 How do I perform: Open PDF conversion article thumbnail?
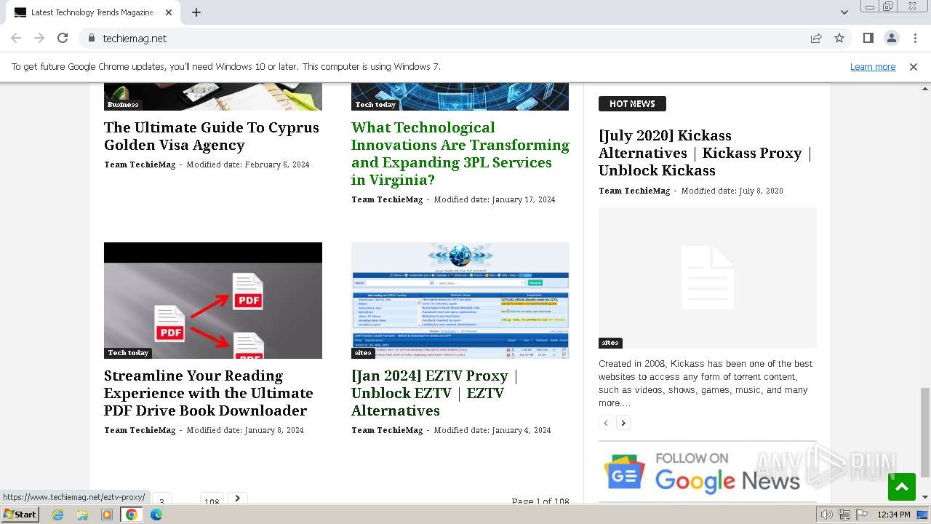[213, 301]
